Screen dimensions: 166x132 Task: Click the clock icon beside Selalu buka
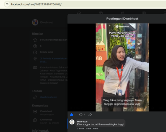click(x=35, y=52)
